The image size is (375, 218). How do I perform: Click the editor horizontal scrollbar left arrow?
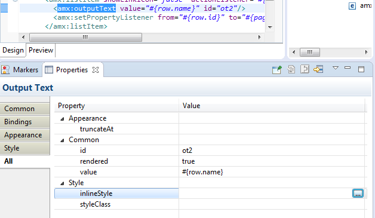[23, 38]
